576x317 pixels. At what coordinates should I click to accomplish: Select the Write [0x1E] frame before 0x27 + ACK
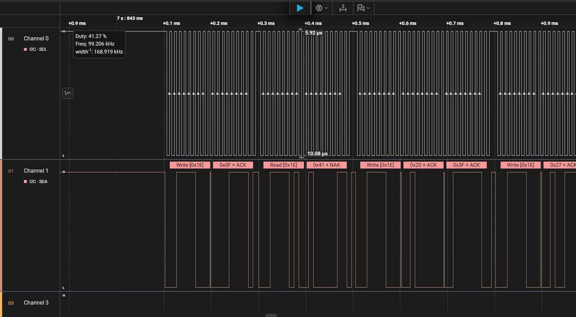point(521,165)
